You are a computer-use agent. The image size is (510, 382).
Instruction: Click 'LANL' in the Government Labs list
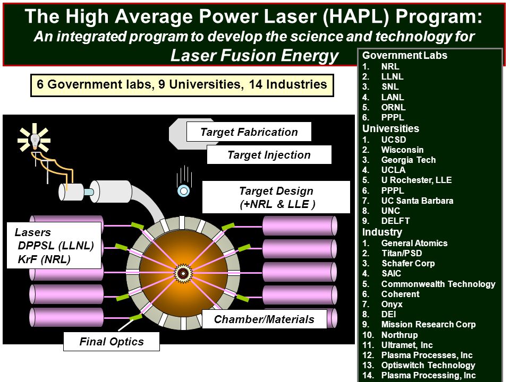coord(393,97)
